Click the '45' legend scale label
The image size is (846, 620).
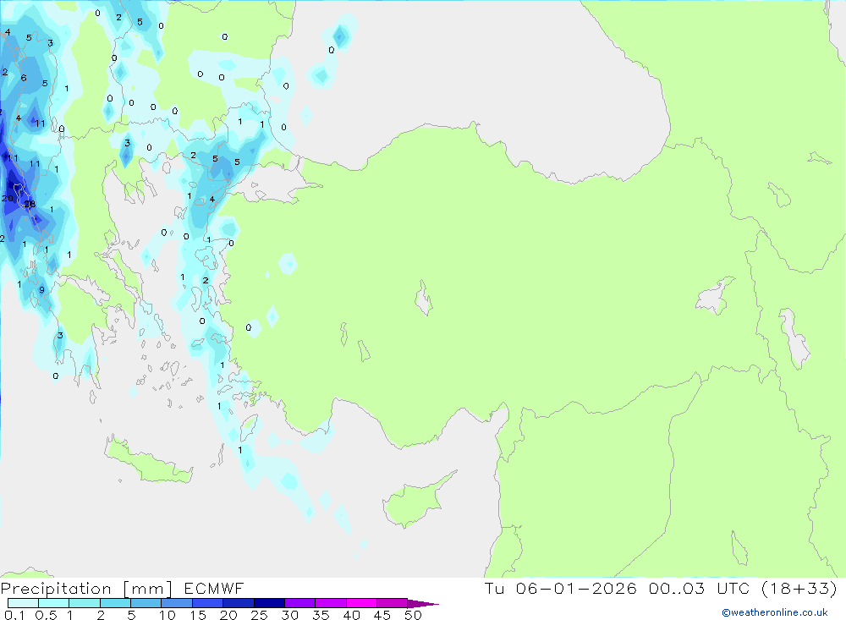(382, 615)
